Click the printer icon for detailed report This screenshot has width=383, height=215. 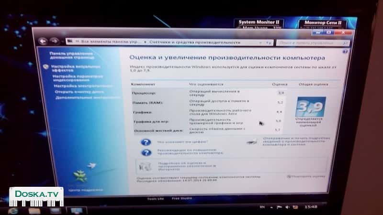tap(251, 141)
